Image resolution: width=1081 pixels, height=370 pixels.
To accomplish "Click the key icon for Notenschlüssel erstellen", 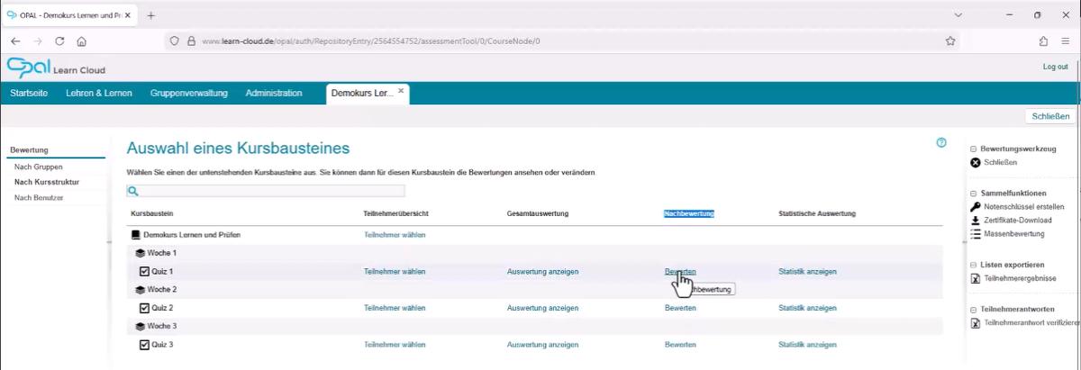I will pos(975,207).
